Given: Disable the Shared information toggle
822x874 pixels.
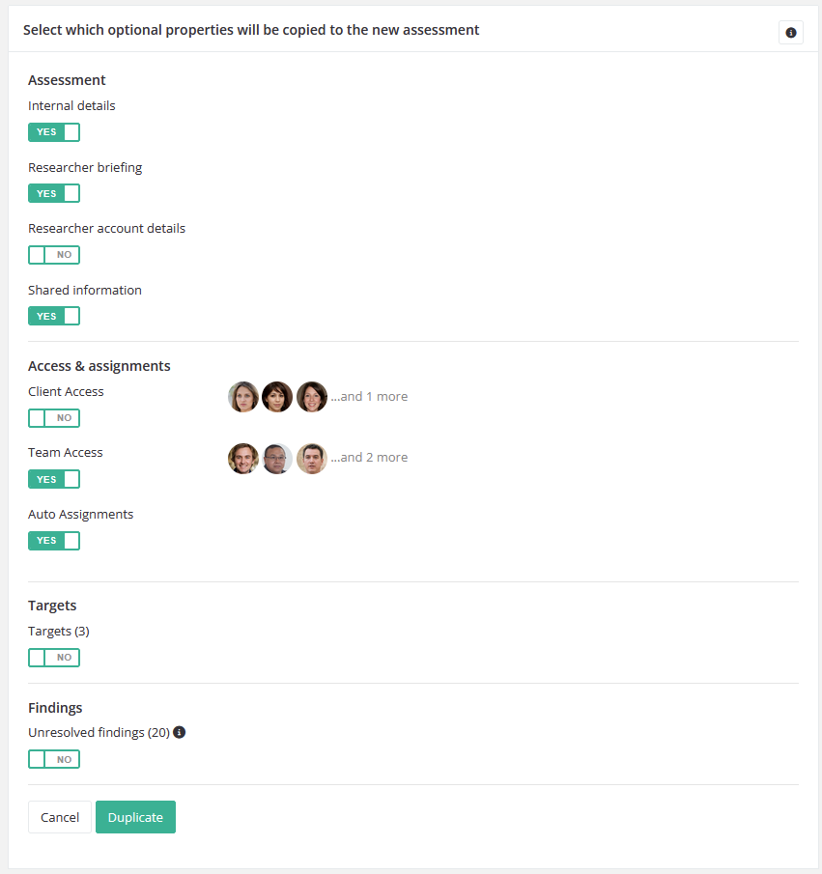Looking at the screenshot, I should pos(54,316).
